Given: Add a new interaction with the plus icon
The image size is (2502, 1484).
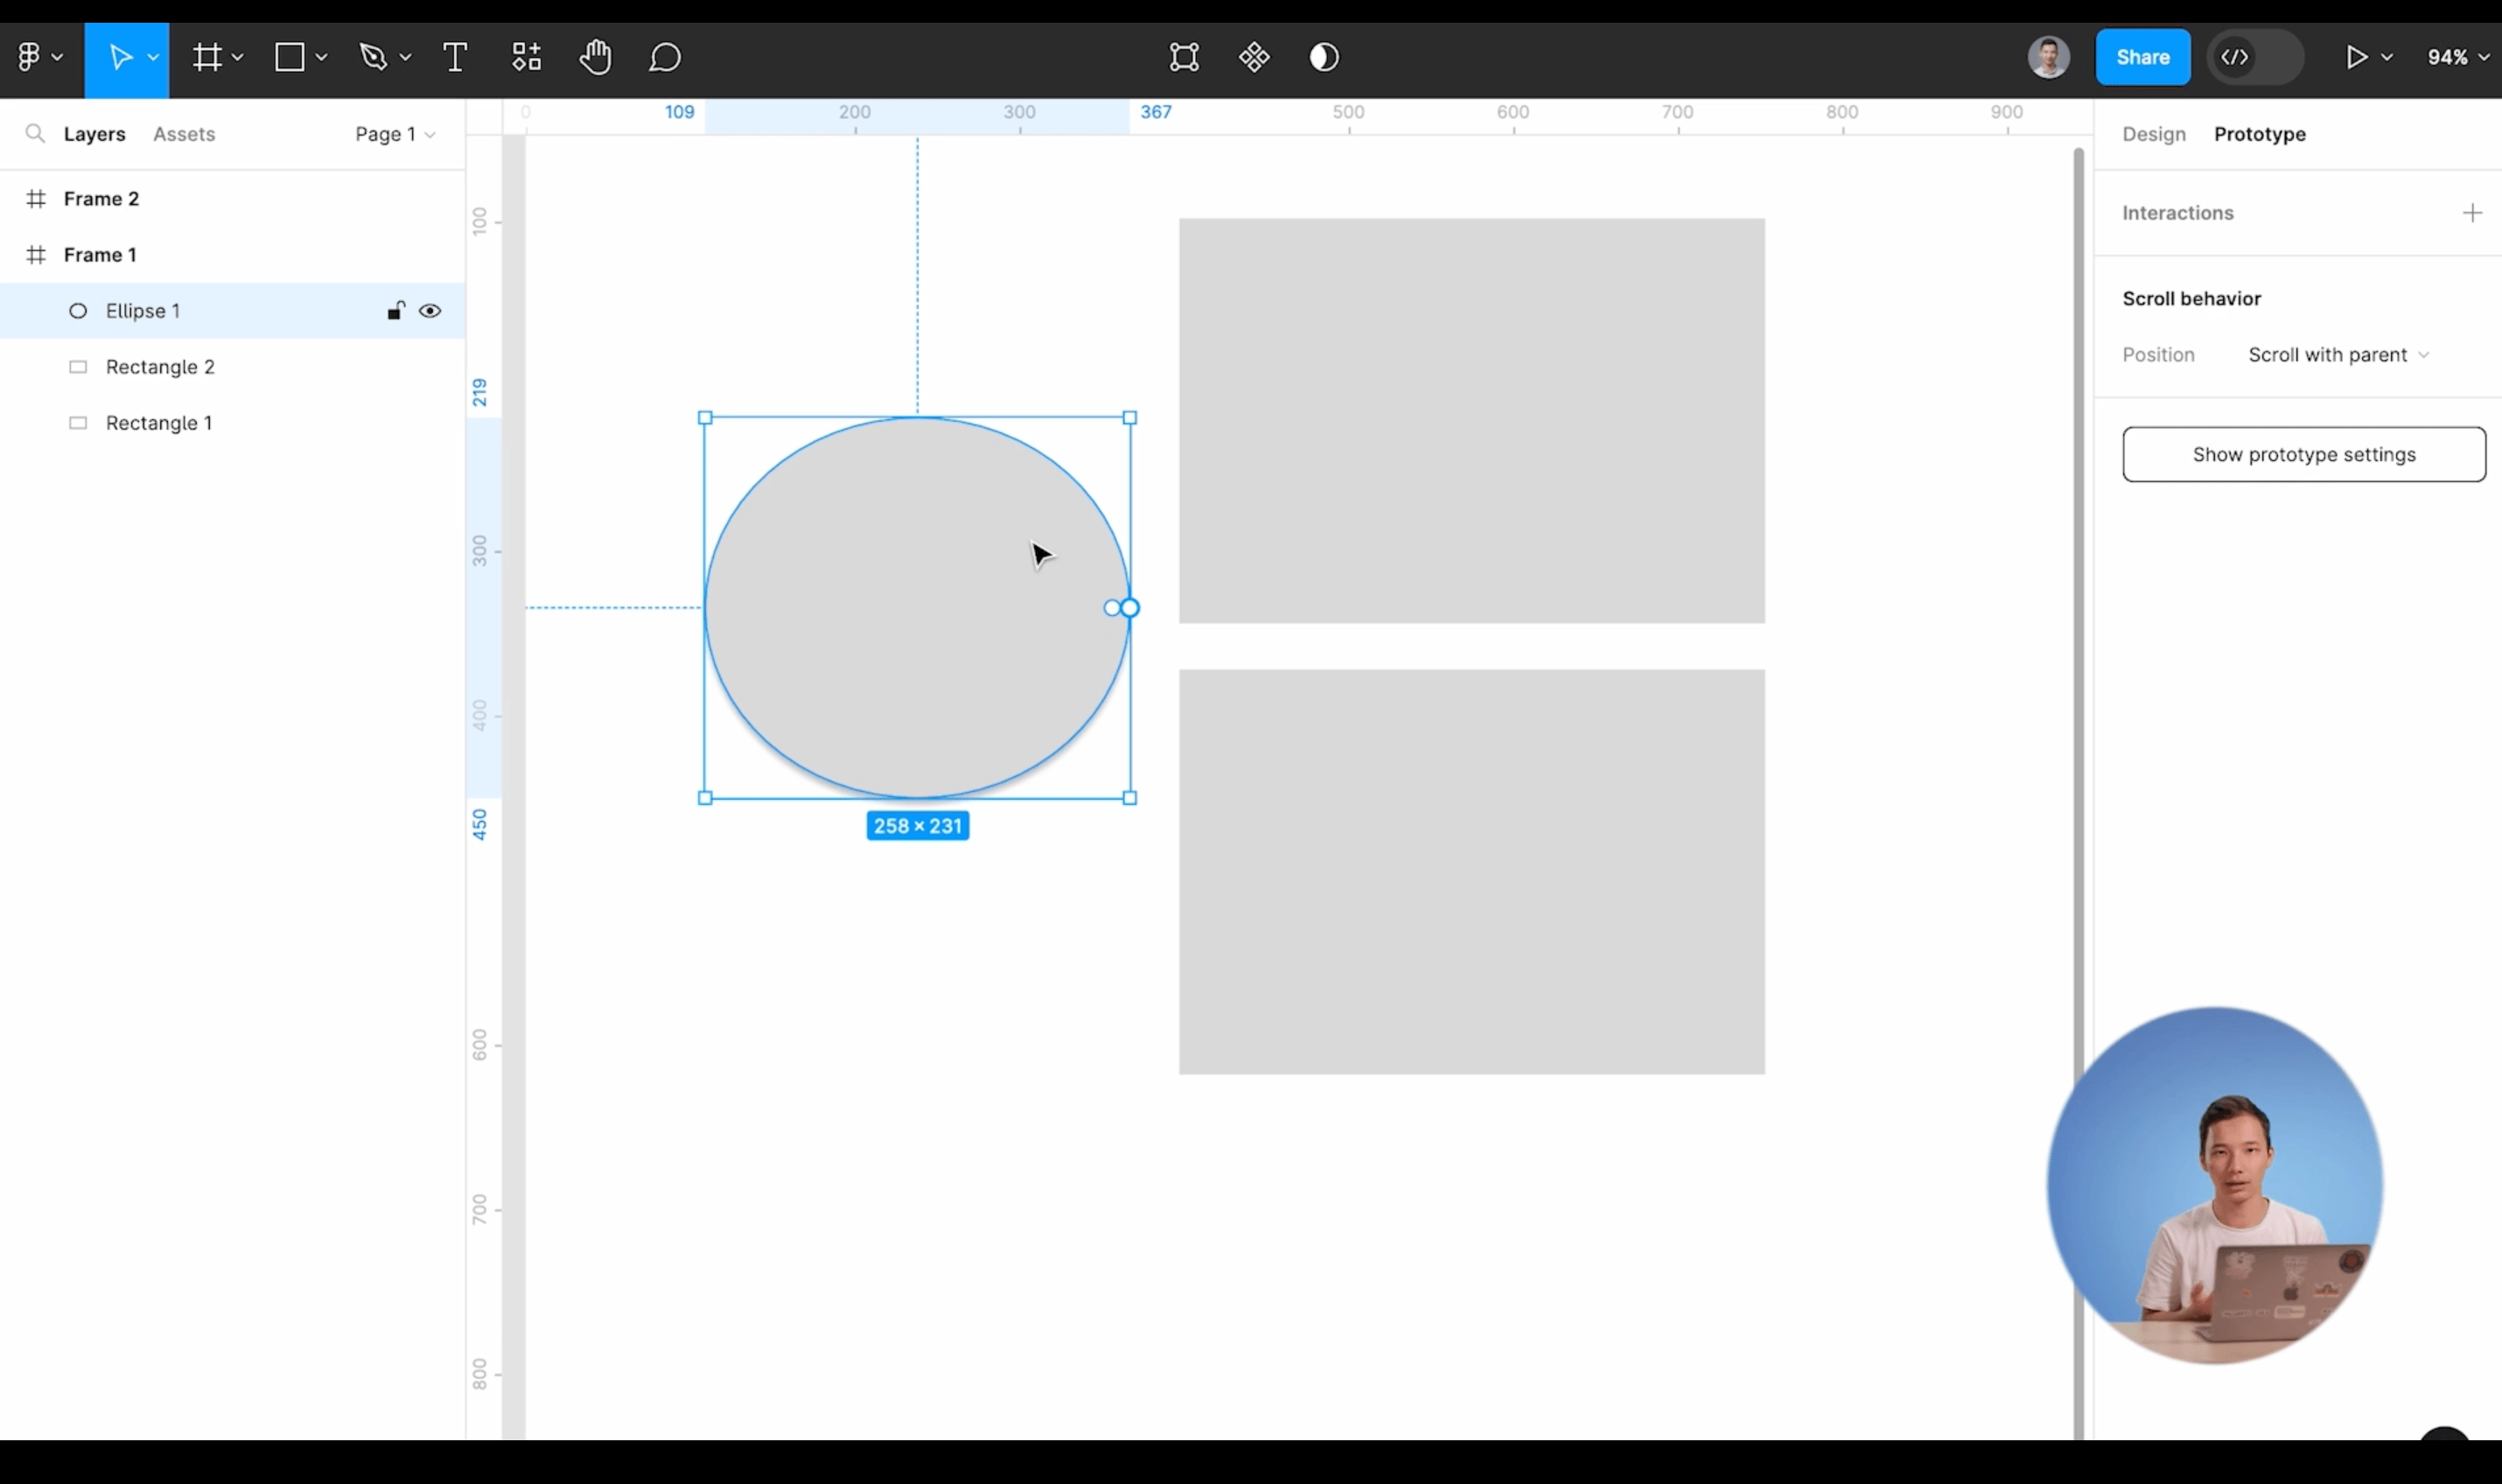Looking at the screenshot, I should [2473, 212].
